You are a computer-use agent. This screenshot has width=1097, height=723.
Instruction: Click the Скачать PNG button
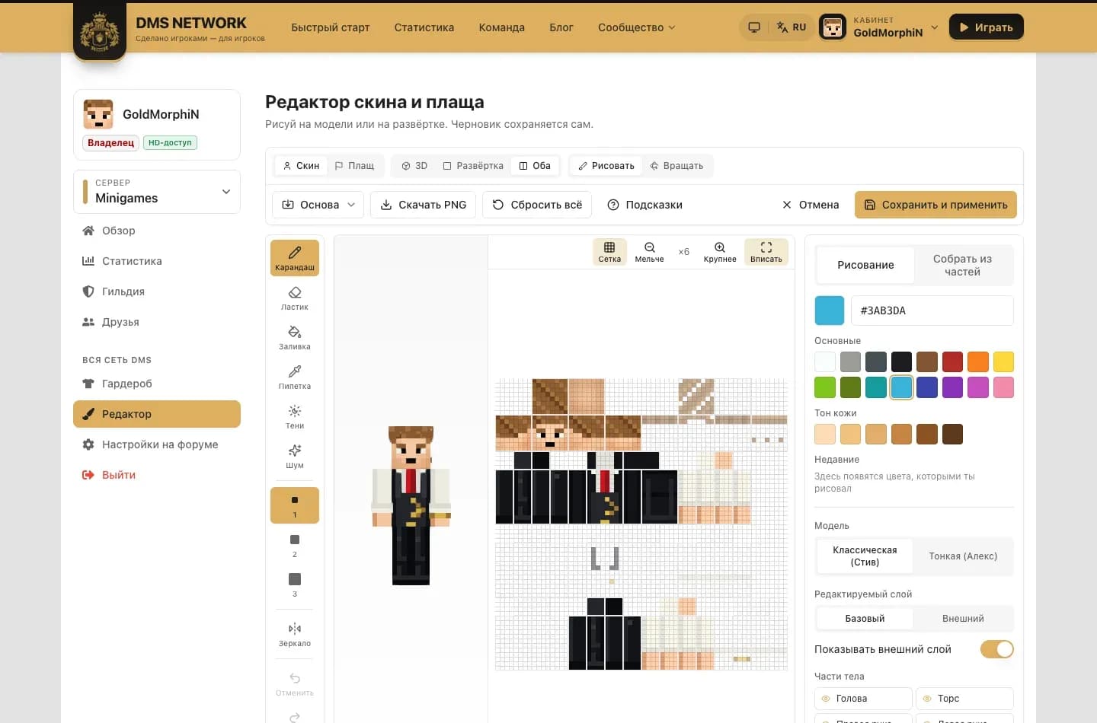coord(424,205)
